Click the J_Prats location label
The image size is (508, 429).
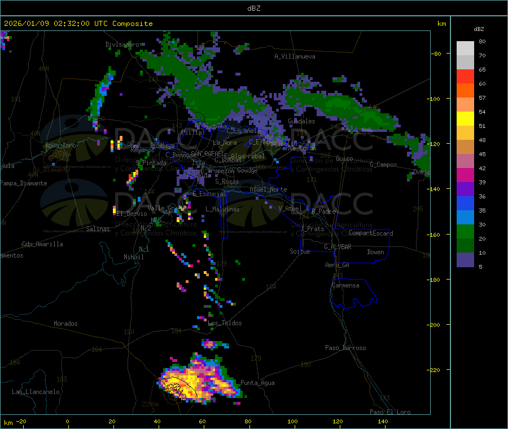coord(312,228)
